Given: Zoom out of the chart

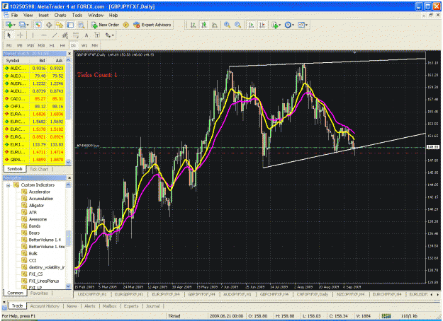Looking at the screenshot, I should click(238, 25).
